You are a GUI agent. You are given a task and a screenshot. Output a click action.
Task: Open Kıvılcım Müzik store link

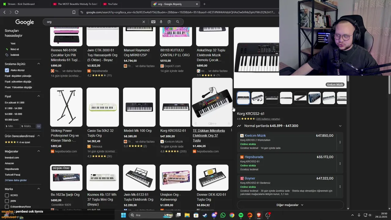pos(255,136)
